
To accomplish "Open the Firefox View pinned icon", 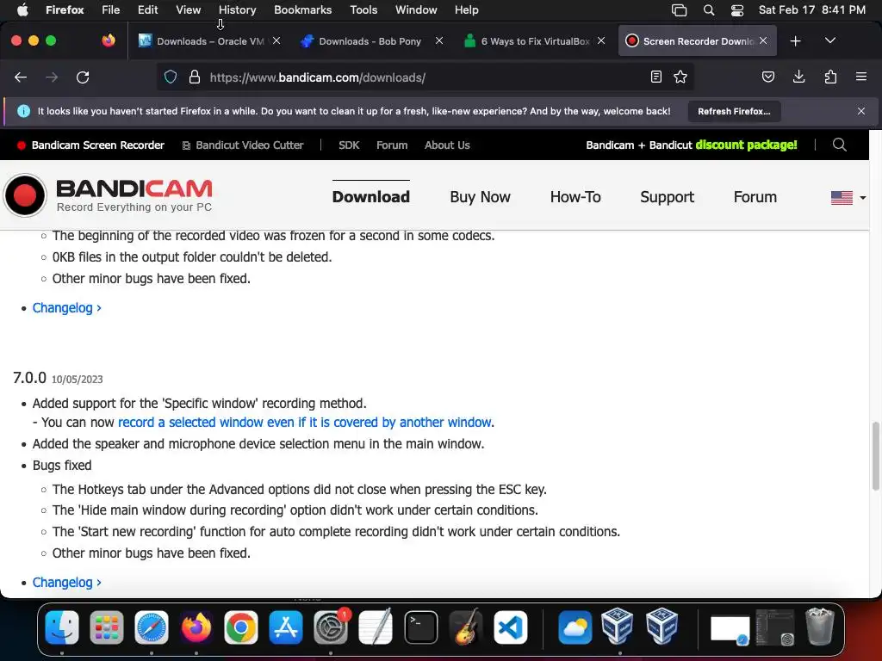I will pos(109,40).
